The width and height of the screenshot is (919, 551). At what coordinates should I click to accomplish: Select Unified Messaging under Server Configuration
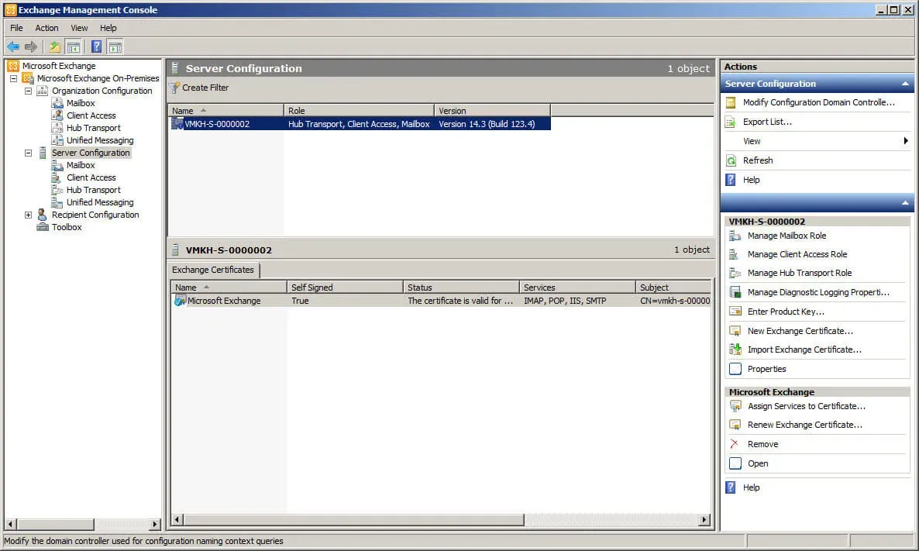point(100,202)
